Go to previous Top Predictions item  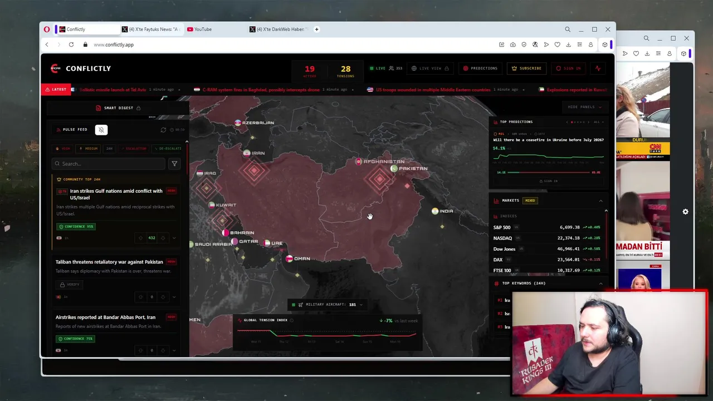tap(567, 122)
